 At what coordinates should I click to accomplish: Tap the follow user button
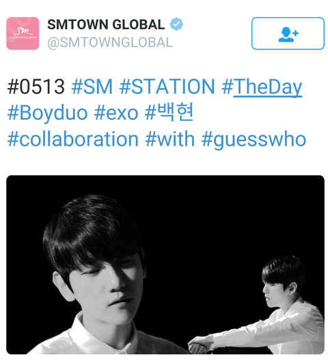pyautogui.click(x=288, y=33)
